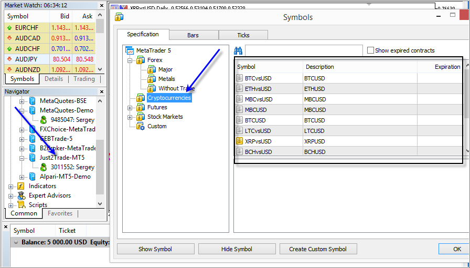
Task: Click the LTCvsUSD symbol icon
Action: [239, 131]
